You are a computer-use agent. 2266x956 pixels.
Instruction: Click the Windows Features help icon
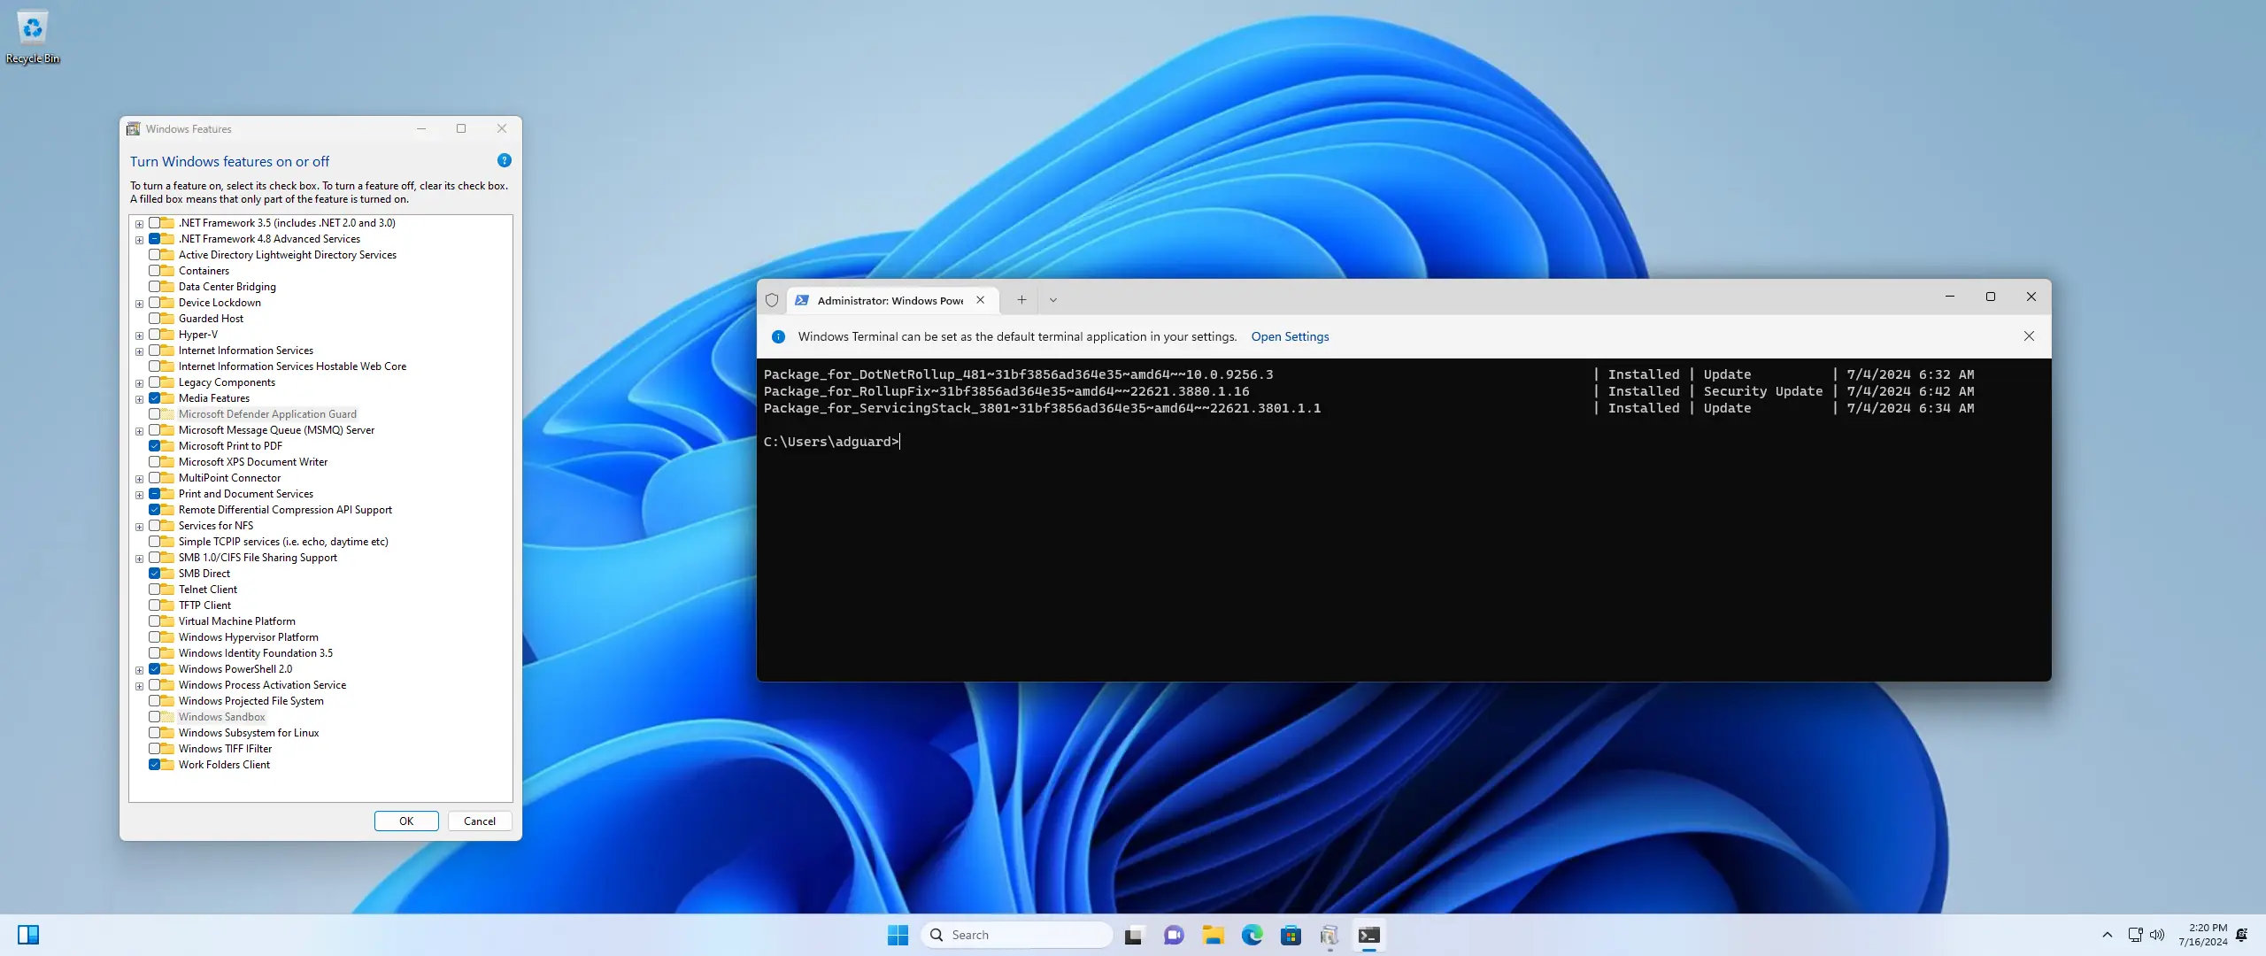point(504,160)
